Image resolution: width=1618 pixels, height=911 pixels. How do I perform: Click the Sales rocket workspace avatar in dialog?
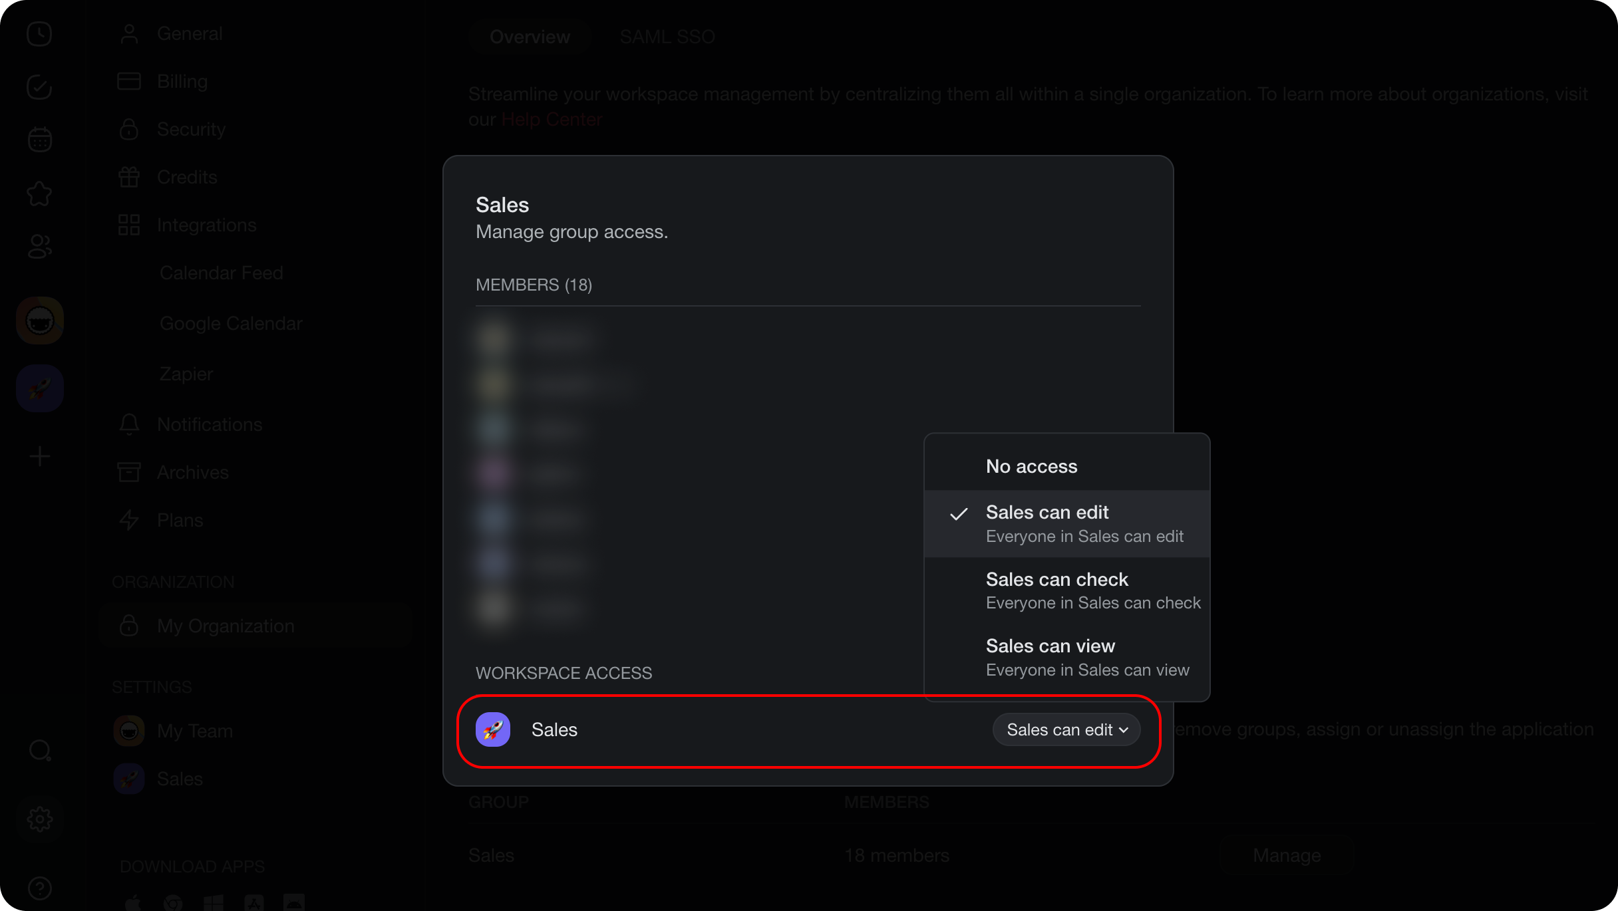tap(493, 729)
